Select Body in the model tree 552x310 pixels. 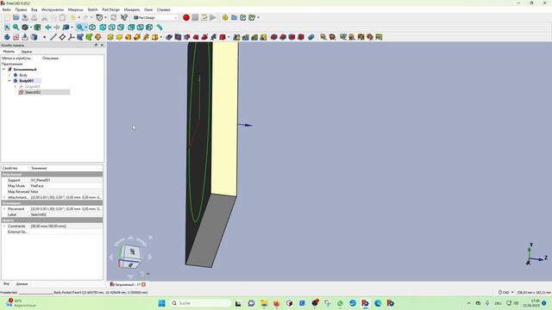coord(23,75)
